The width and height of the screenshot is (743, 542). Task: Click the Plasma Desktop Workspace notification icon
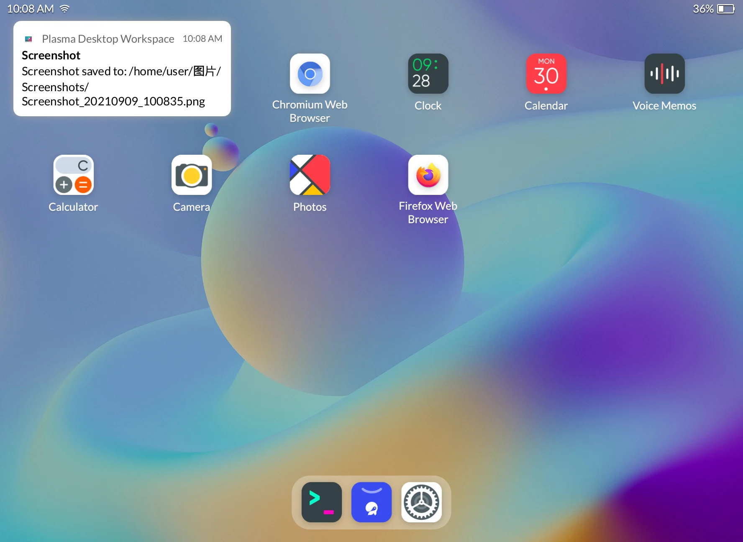(x=28, y=39)
